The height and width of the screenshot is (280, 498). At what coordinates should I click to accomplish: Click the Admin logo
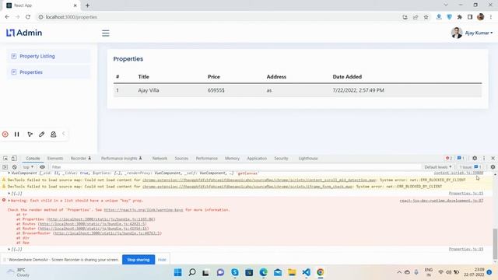[24, 33]
